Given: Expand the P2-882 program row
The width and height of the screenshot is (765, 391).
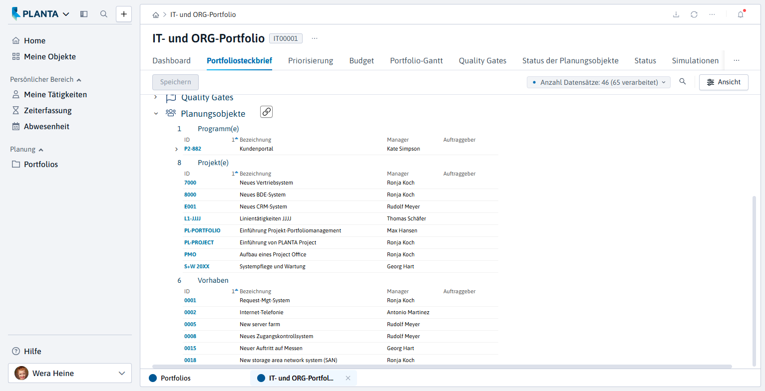Looking at the screenshot, I should [176, 149].
